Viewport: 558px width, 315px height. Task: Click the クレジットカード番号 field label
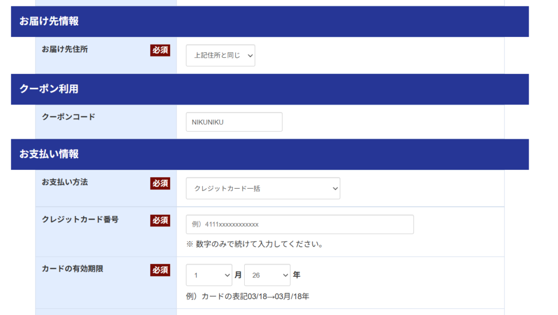coord(80,219)
